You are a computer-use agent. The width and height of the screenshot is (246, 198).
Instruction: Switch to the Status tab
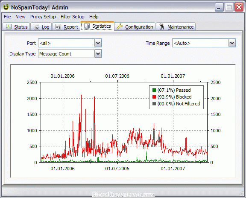click(16, 26)
